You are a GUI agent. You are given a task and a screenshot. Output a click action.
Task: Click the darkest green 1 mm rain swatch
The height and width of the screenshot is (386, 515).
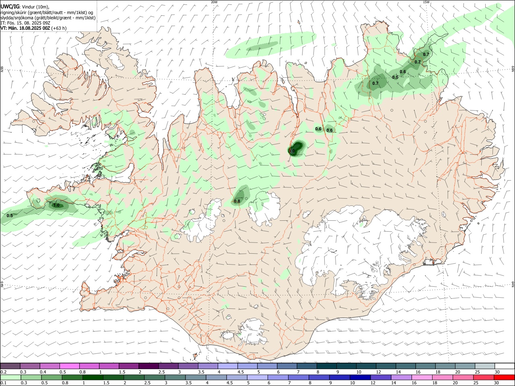[93, 377]
